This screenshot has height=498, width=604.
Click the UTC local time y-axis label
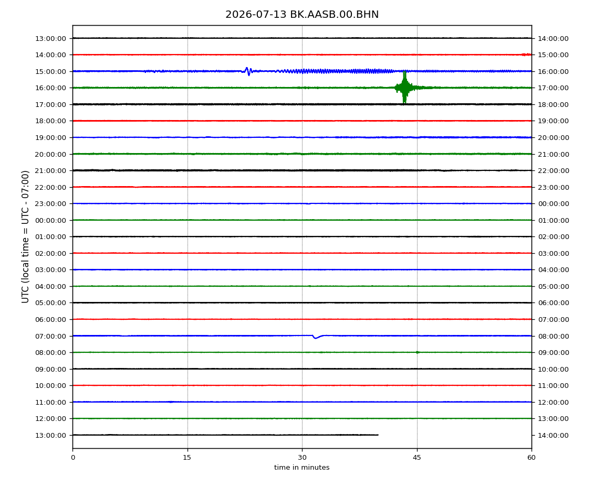pos(25,237)
